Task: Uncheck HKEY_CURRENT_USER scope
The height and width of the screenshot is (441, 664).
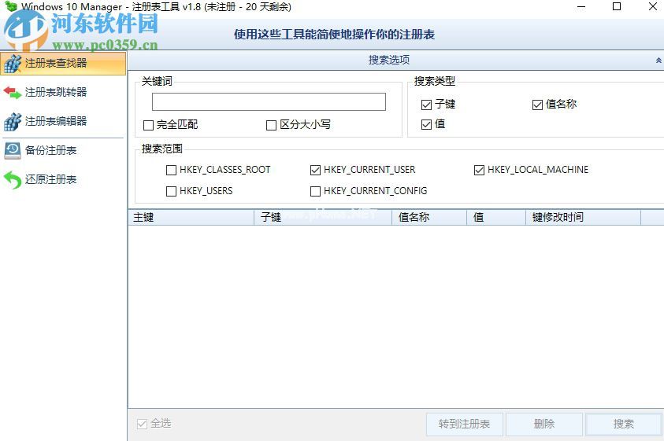Action: (x=315, y=170)
